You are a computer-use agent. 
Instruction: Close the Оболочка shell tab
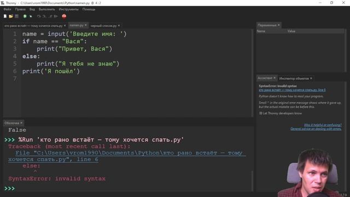click(x=21, y=123)
